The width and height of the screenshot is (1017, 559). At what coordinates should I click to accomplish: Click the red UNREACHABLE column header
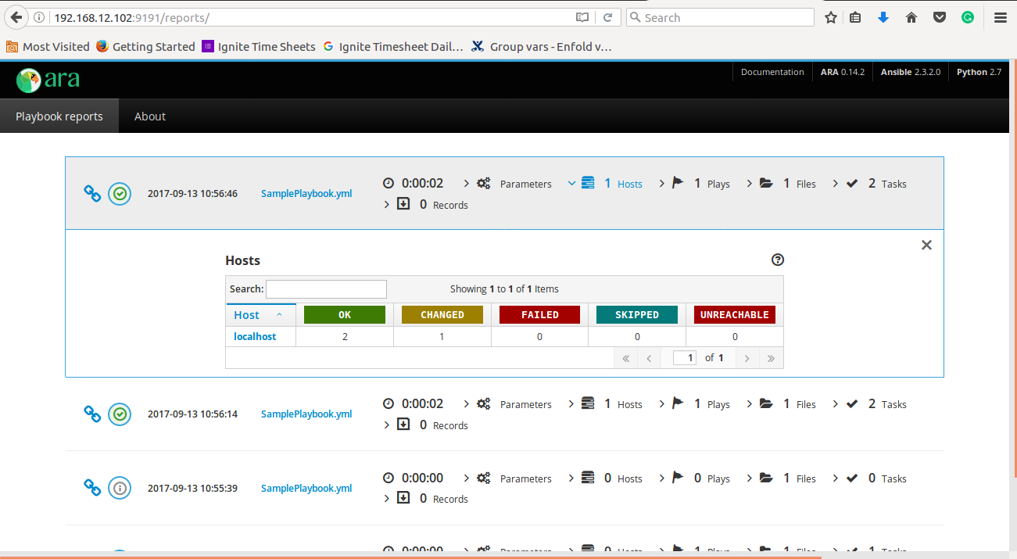(735, 314)
